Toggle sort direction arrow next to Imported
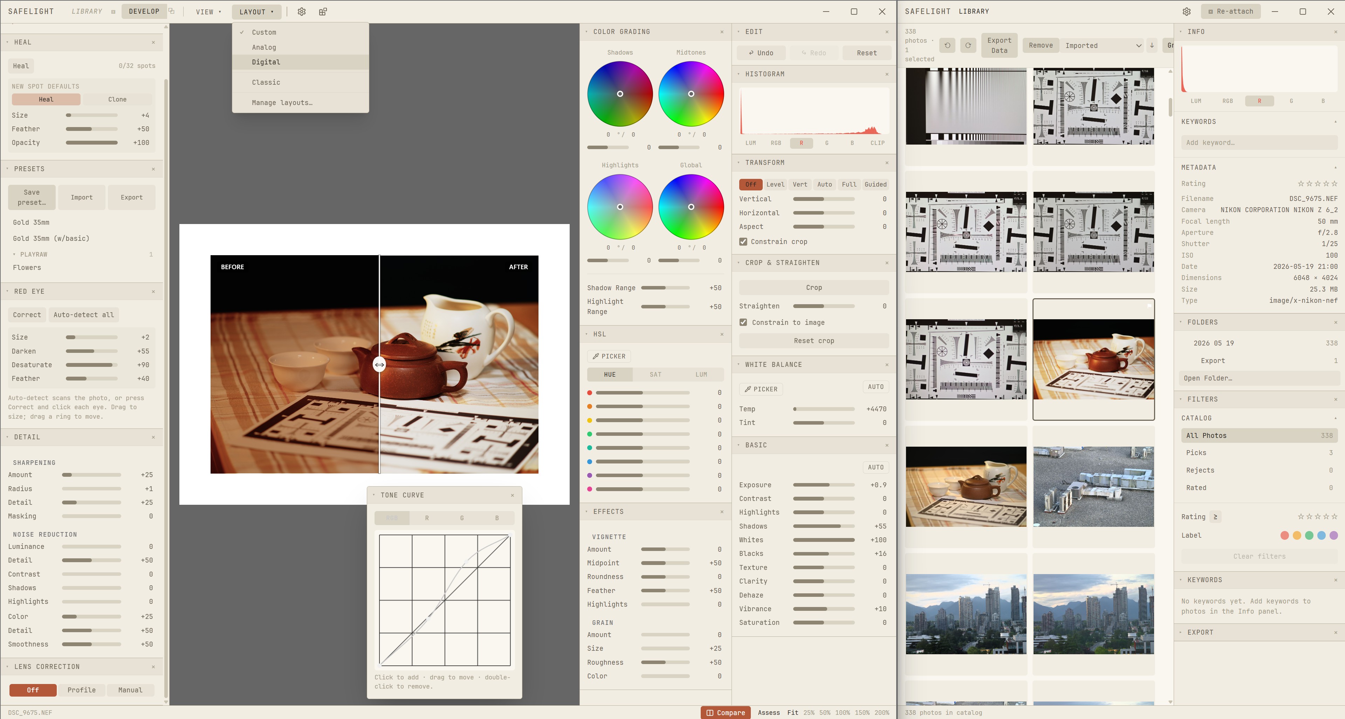This screenshot has width=1345, height=719. point(1151,46)
